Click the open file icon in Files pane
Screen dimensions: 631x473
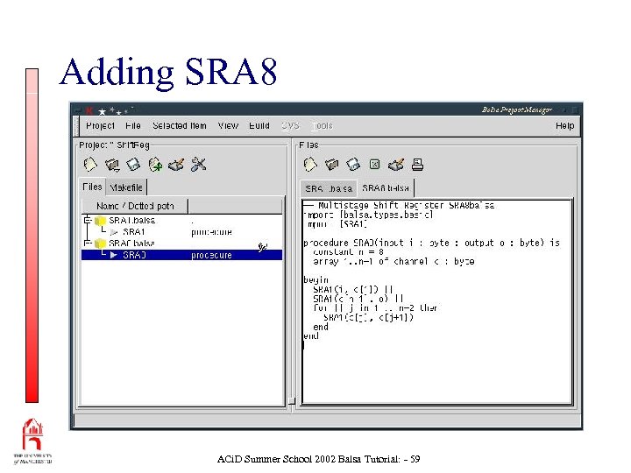[x=332, y=165]
